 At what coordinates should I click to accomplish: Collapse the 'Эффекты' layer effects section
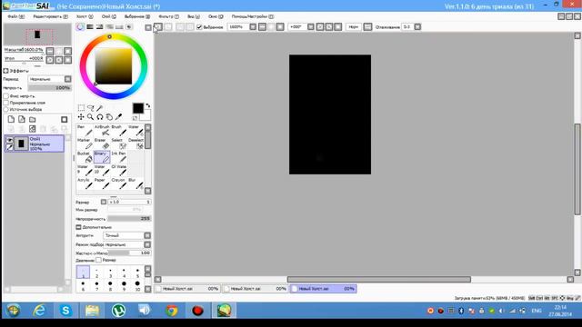click(x=5, y=71)
